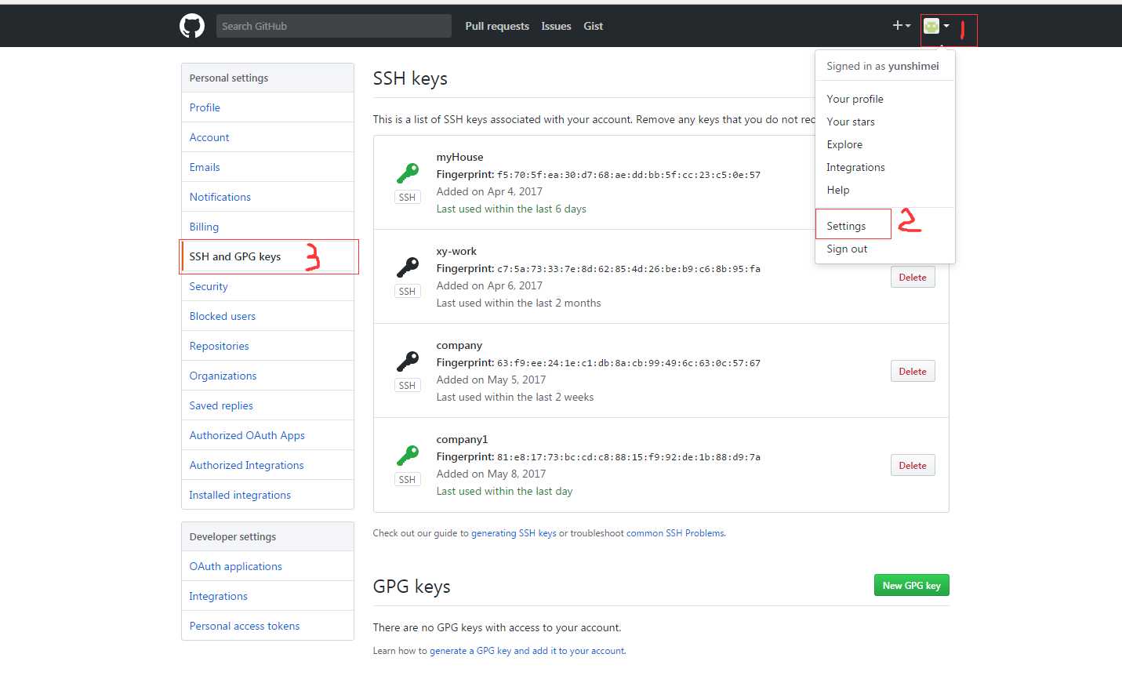Click the SSH badge under xy-work key
1122x683 pixels.
pos(407,291)
